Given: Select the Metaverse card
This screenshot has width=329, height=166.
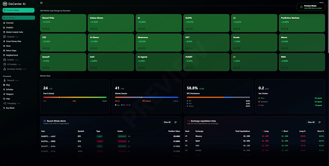Looking at the screenshot, I should (159, 42).
